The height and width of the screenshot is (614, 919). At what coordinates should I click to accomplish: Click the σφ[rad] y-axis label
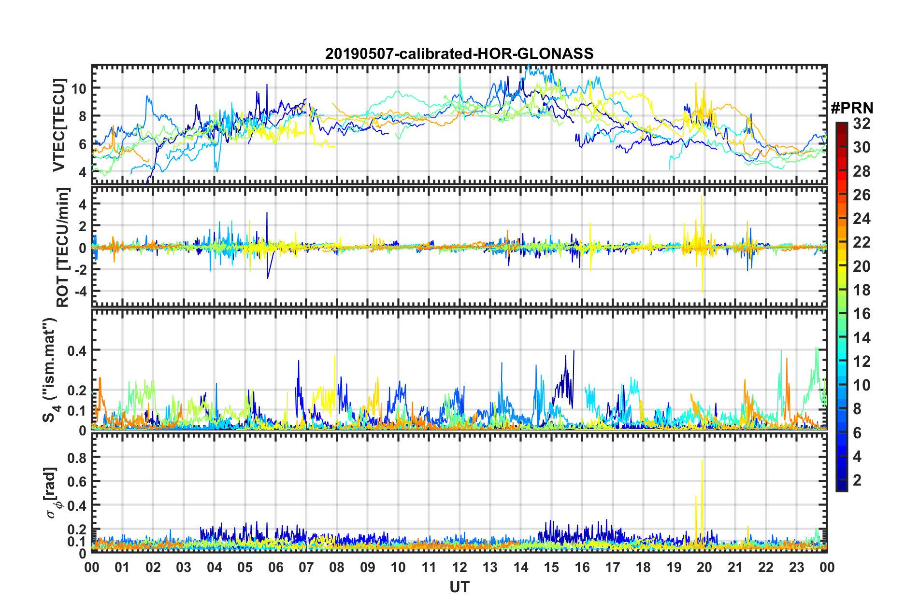pos(52,492)
